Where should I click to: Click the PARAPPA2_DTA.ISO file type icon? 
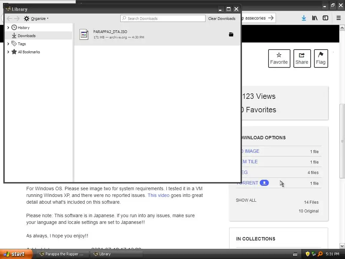click(x=84, y=34)
